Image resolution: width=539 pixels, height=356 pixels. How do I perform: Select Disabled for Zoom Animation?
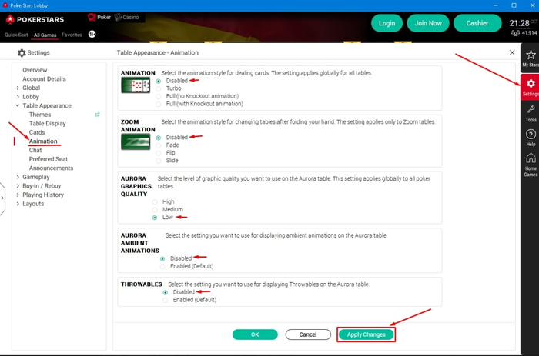pos(159,138)
